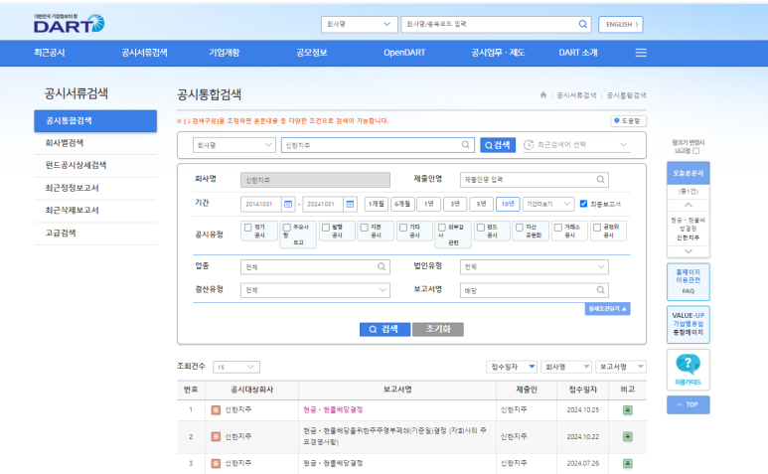Toggle 최종보고서 checkbox
The width and height of the screenshot is (768, 474).
tap(583, 204)
